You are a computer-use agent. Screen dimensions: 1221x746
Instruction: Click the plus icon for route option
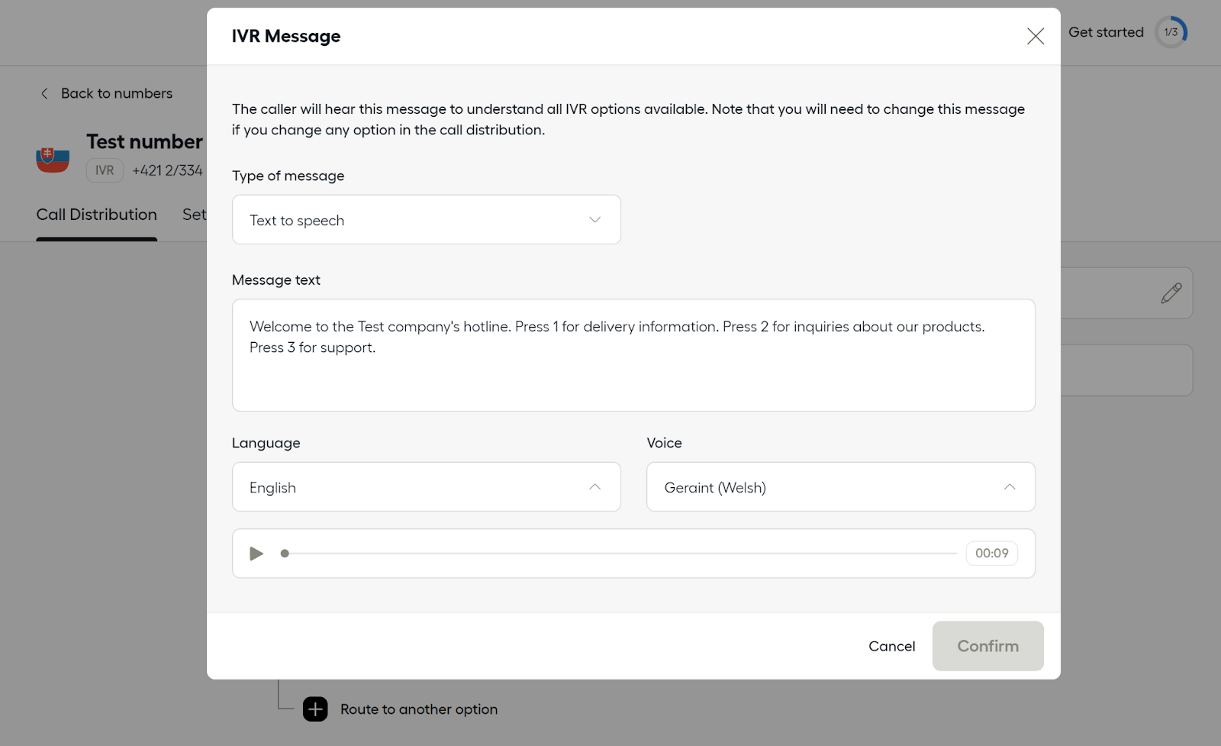coord(315,709)
